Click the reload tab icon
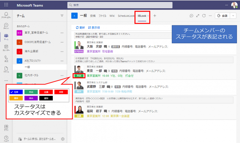 (x=204, y=16)
